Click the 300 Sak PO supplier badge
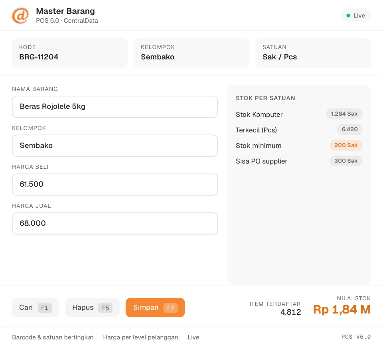 (x=346, y=161)
